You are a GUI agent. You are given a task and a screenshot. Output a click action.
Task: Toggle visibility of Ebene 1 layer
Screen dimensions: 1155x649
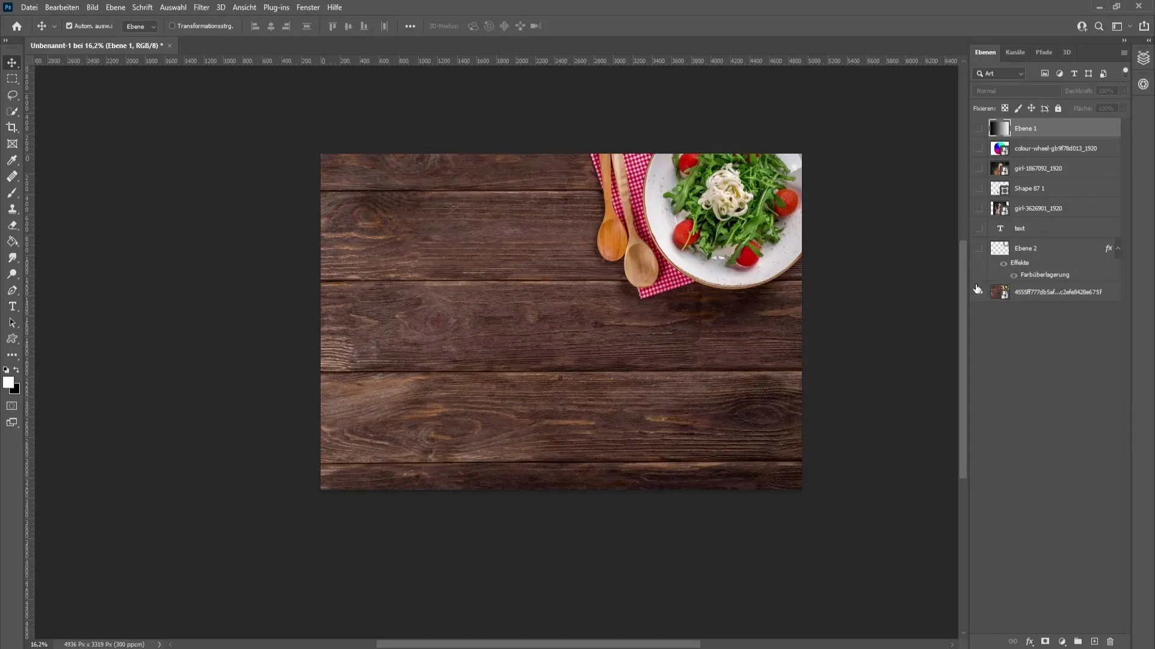click(x=981, y=129)
